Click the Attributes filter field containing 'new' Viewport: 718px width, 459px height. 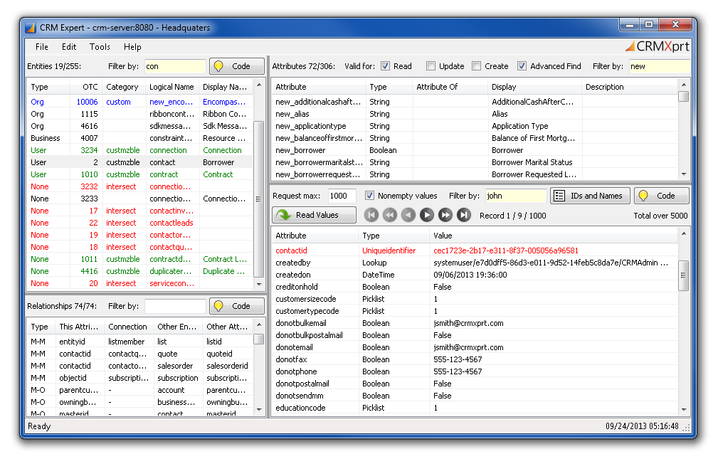pos(659,66)
